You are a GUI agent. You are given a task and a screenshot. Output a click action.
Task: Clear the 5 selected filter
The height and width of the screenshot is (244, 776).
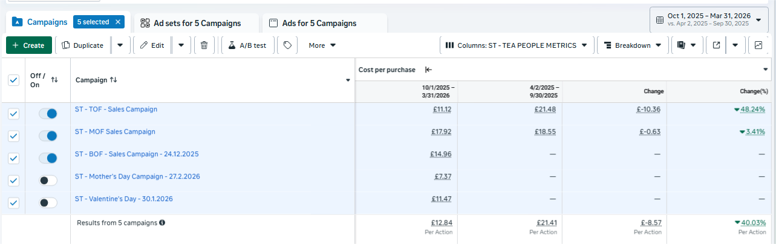[118, 22]
